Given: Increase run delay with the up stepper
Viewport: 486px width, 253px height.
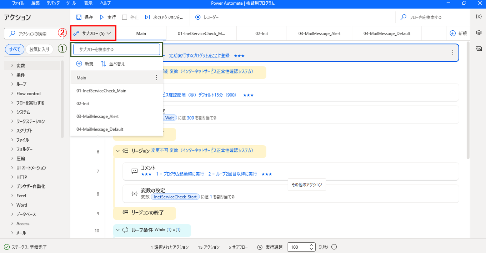Looking at the screenshot, I should point(311,245).
